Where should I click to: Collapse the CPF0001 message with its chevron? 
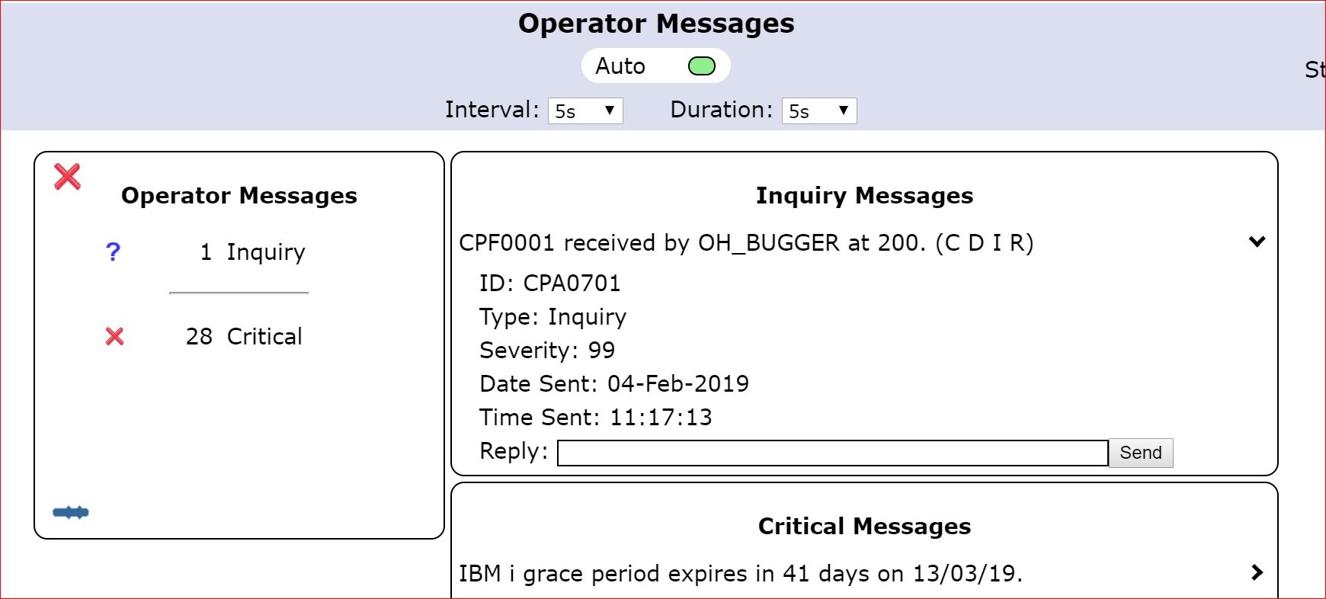point(1257,242)
